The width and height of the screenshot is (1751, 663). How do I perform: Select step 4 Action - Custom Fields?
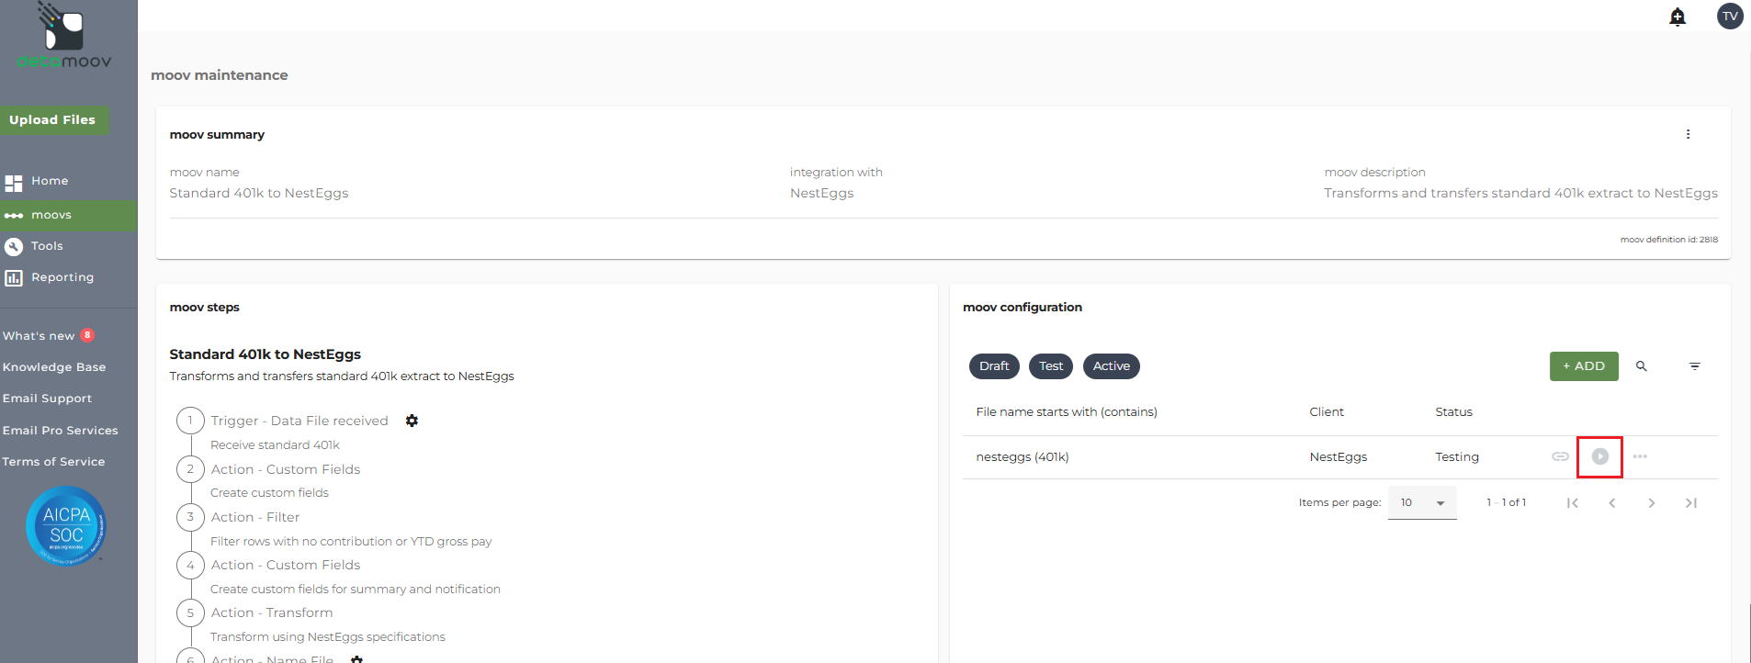pyautogui.click(x=286, y=565)
